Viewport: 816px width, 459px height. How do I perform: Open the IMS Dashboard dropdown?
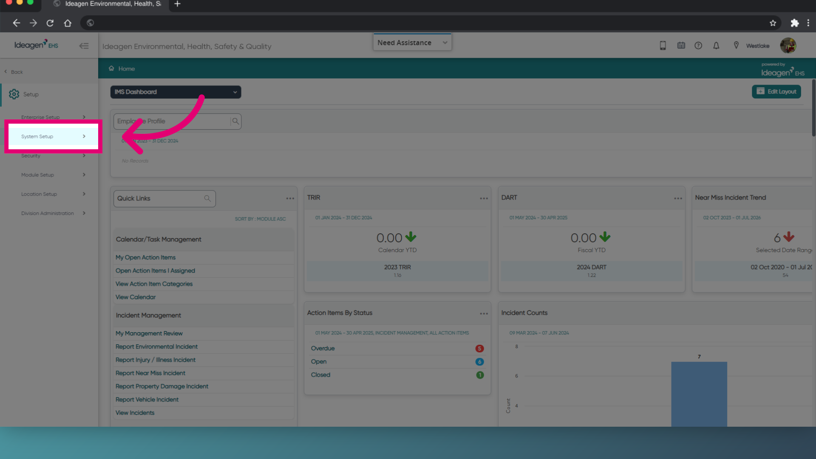(176, 92)
